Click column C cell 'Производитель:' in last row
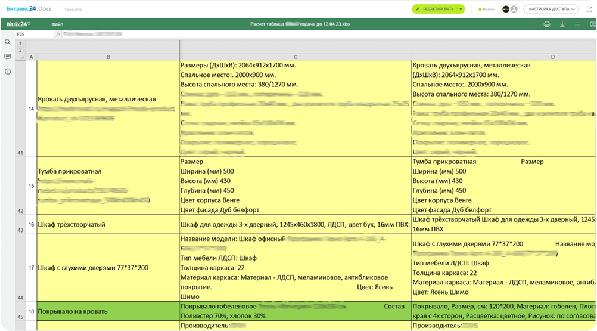Image resolution: width=597 pixels, height=331 pixels. (x=296, y=326)
